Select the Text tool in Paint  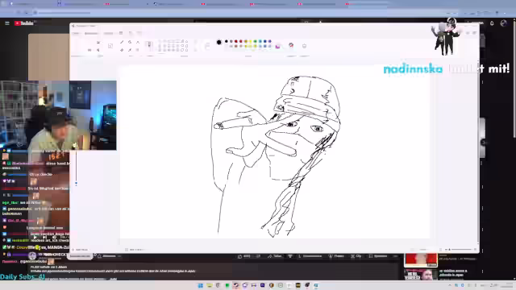coord(138,42)
